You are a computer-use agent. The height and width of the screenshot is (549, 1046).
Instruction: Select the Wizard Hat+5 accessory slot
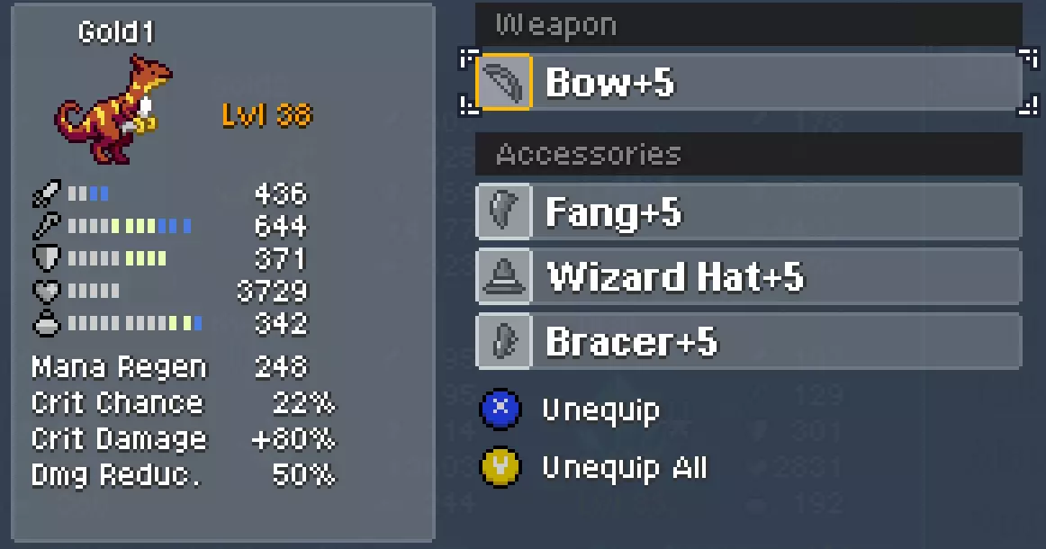point(749,277)
